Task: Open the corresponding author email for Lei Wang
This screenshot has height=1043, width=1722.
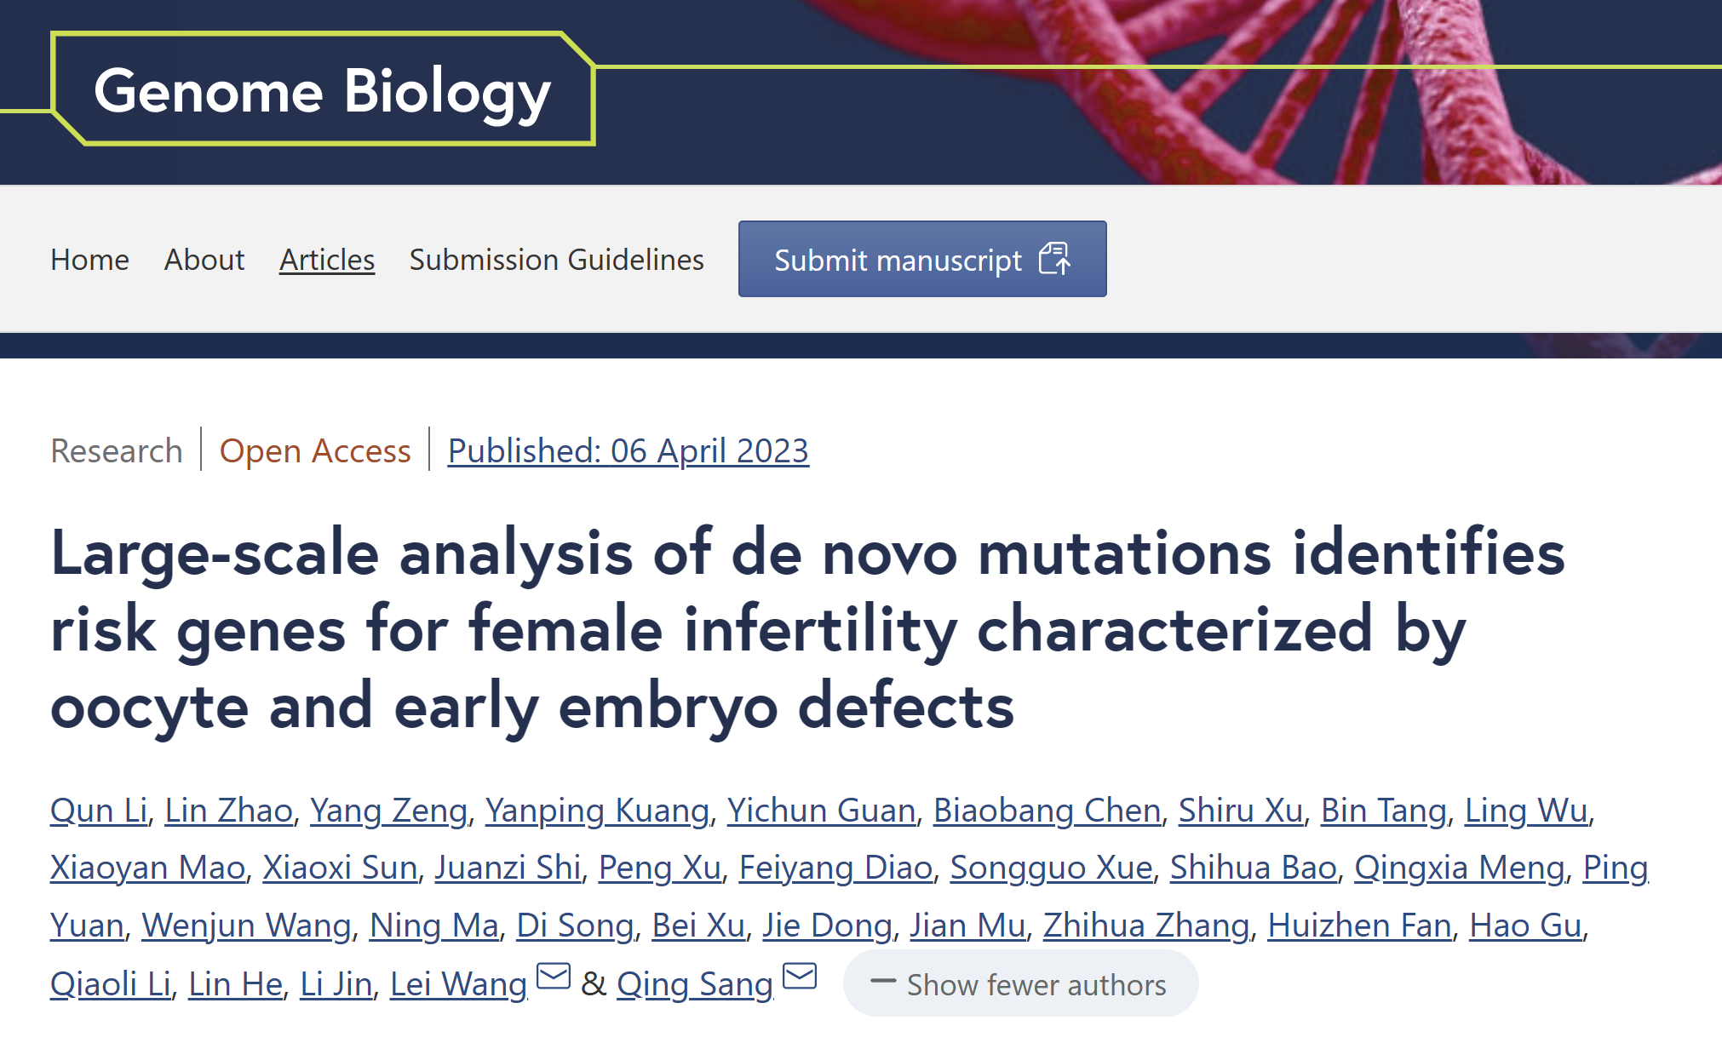Action: click(x=553, y=976)
